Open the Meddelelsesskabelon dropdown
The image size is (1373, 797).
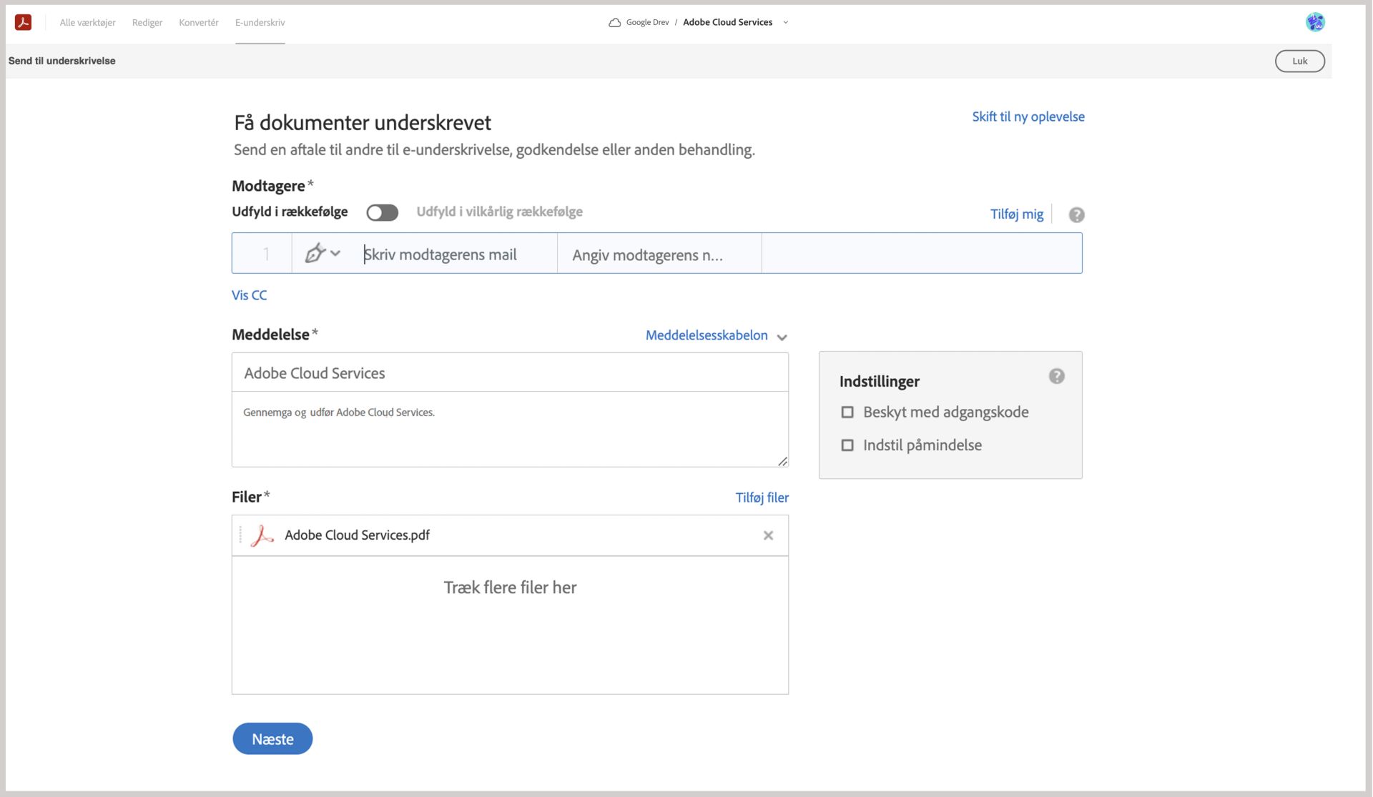716,335
